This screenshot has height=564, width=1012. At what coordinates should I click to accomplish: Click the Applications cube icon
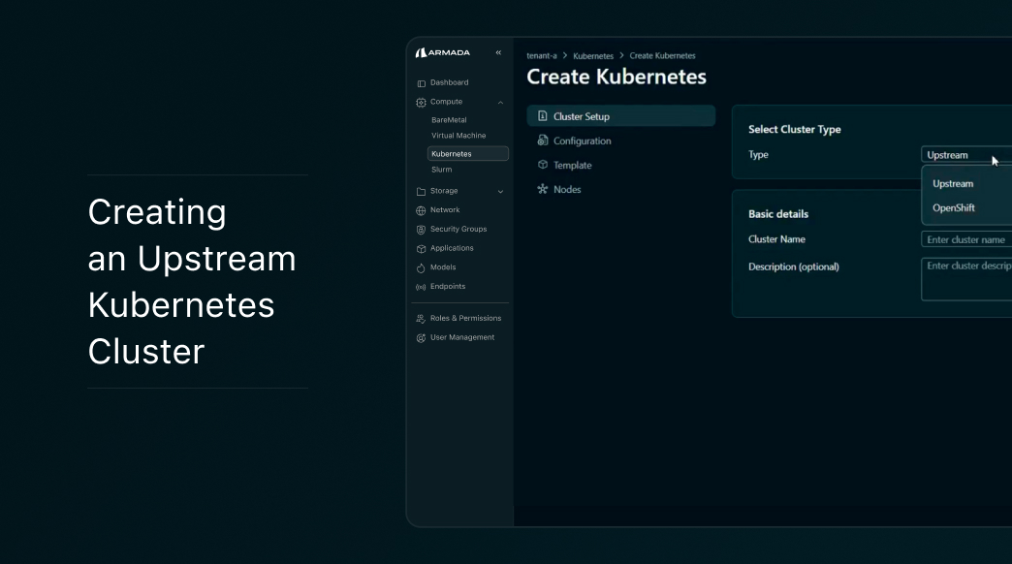421,248
